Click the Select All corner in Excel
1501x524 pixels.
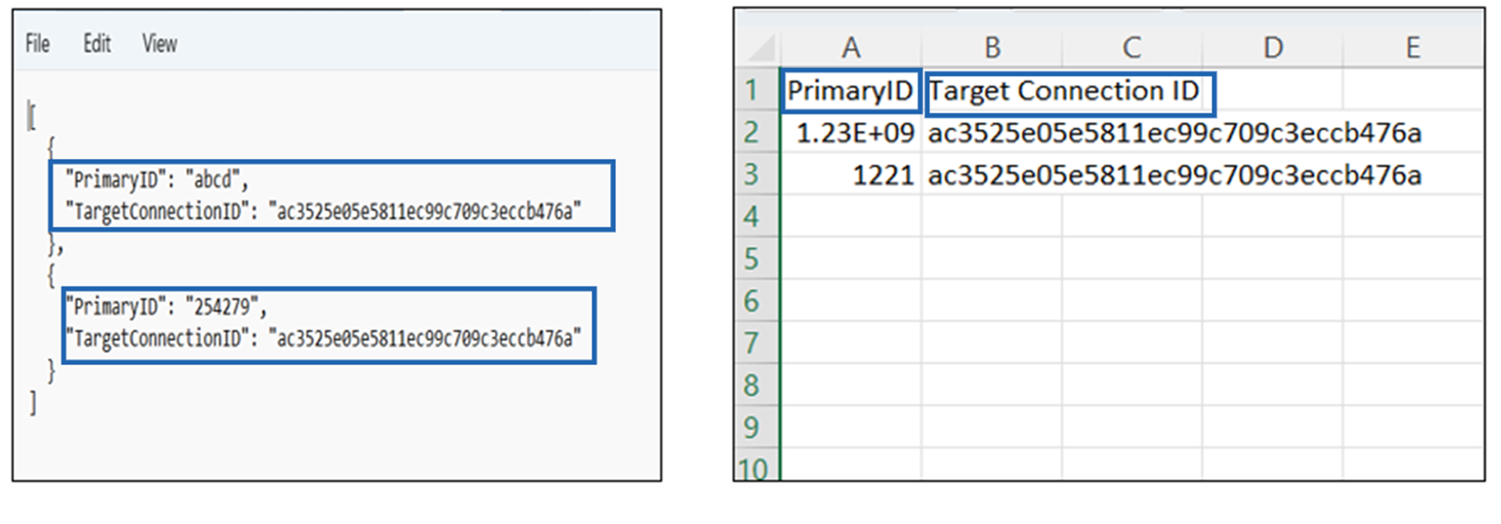click(x=760, y=49)
